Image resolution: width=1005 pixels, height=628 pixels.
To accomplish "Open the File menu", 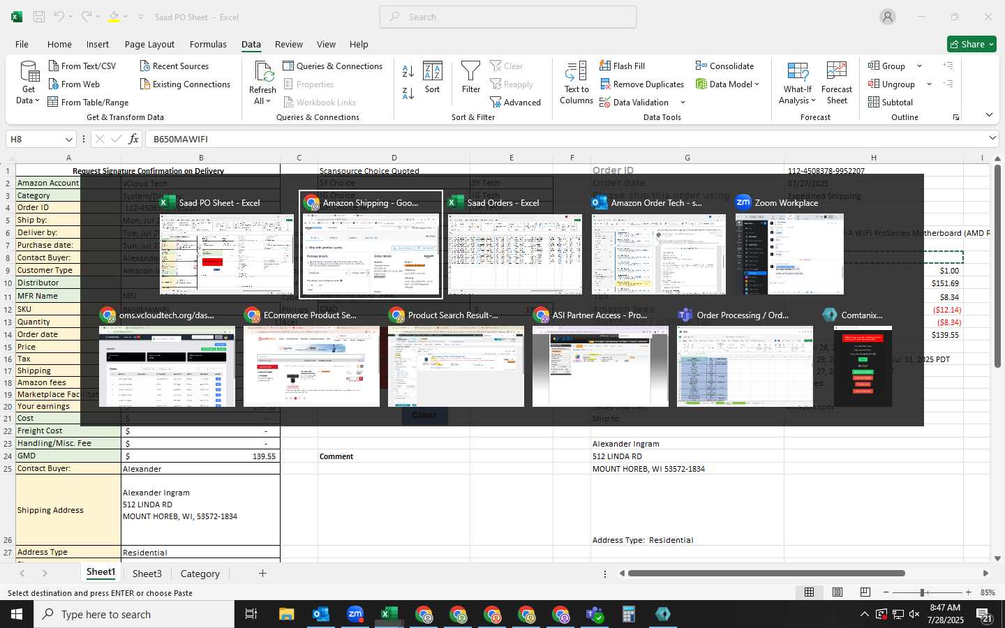I will click(22, 44).
